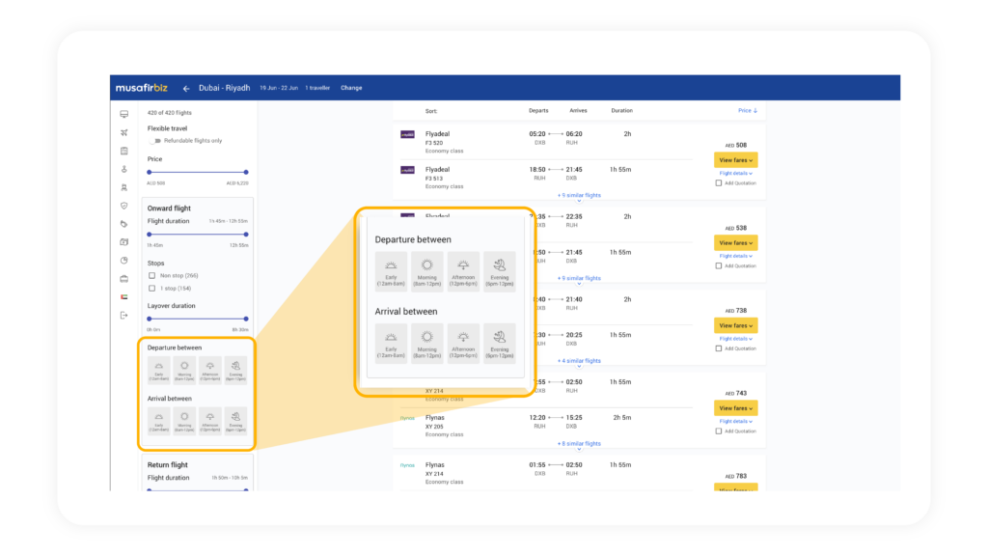Sort by Duration column header
Screen dimensions: 988x556
(x=621, y=110)
